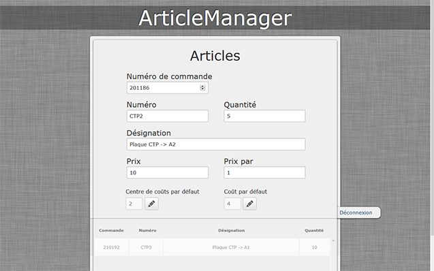Screen dimensions: 434x271
Task: Select the Coût par défaut value 4
Action: [x=232, y=204]
